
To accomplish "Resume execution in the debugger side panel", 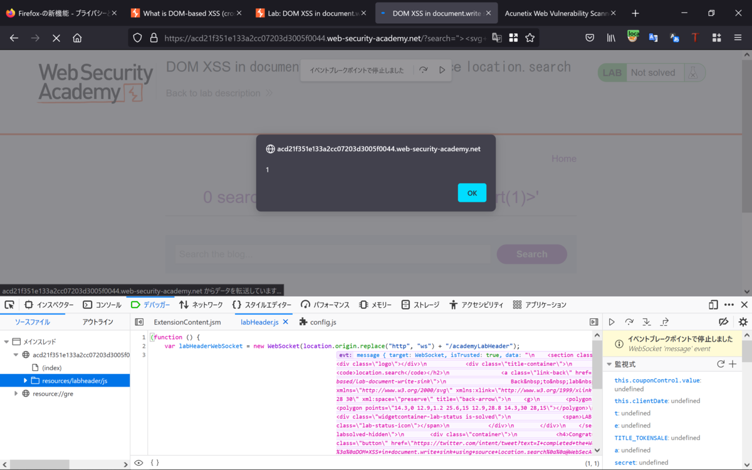I will click(x=612, y=322).
